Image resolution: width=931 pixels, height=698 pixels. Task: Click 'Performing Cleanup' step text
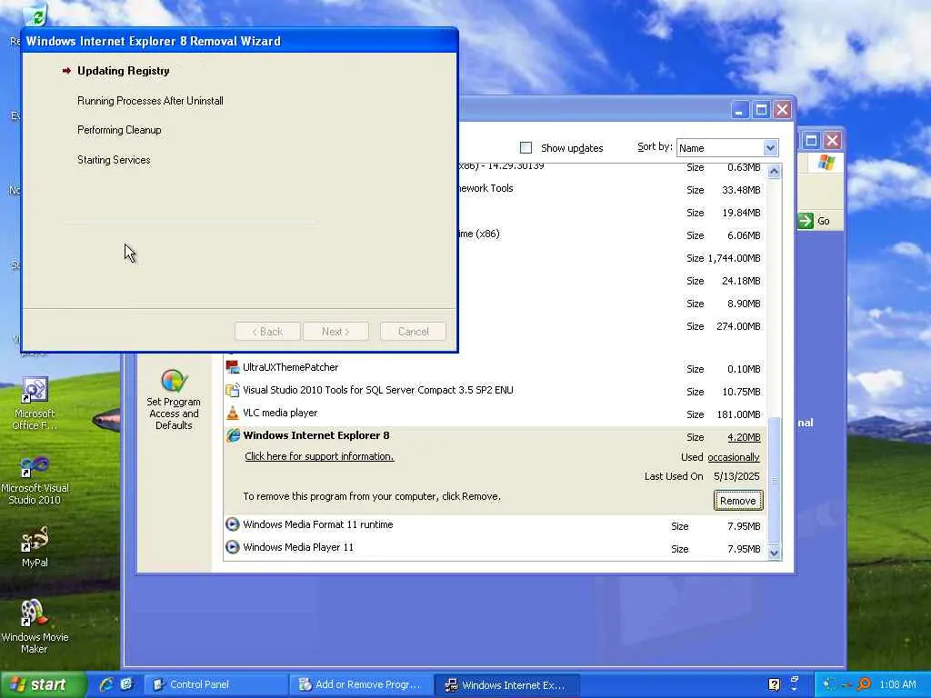coord(119,130)
